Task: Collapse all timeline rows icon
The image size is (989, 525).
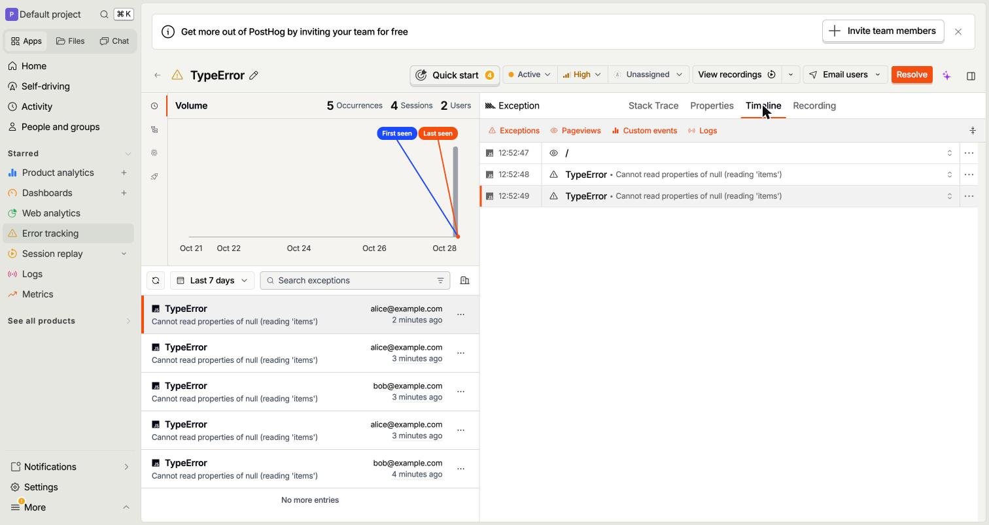Action: [973, 131]
